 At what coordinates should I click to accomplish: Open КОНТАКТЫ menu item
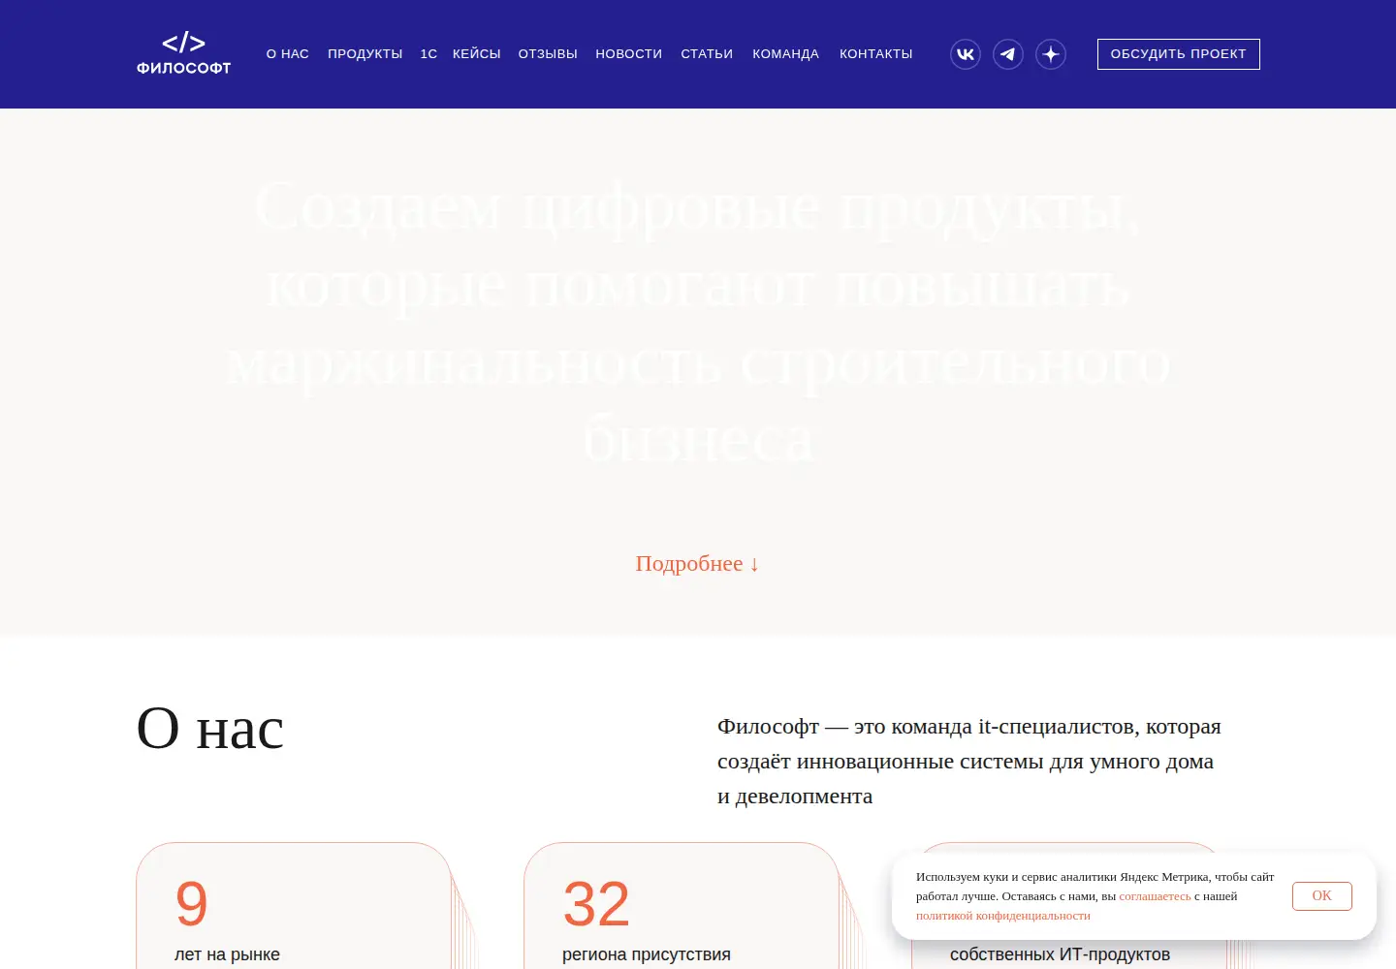coord(876,54)
